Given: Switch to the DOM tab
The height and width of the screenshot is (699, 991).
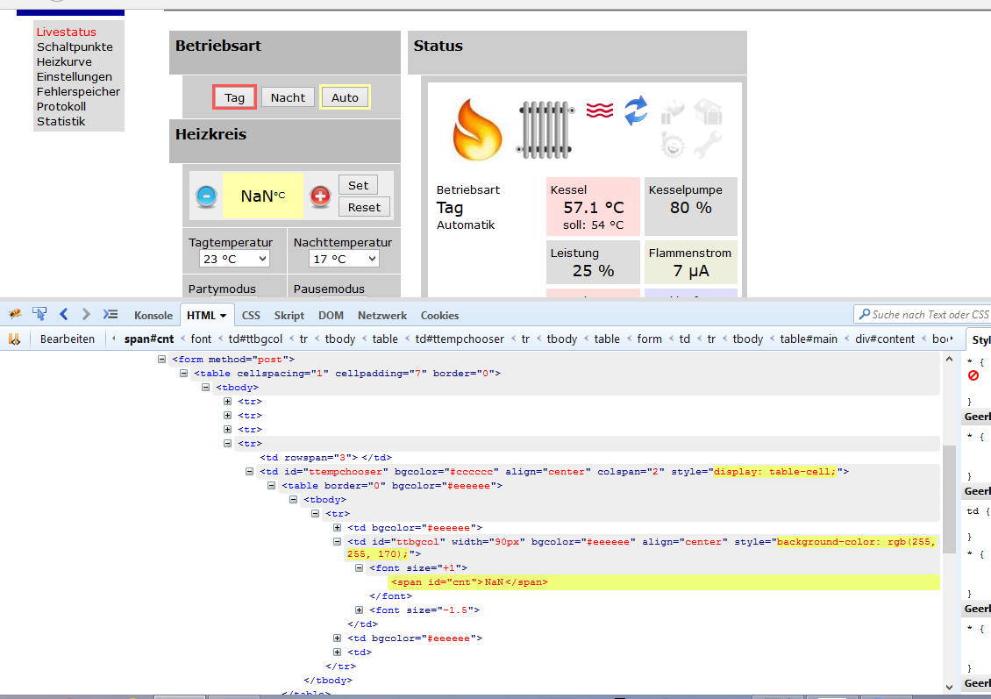Looking at the screenshot, I should coord(331,316).
